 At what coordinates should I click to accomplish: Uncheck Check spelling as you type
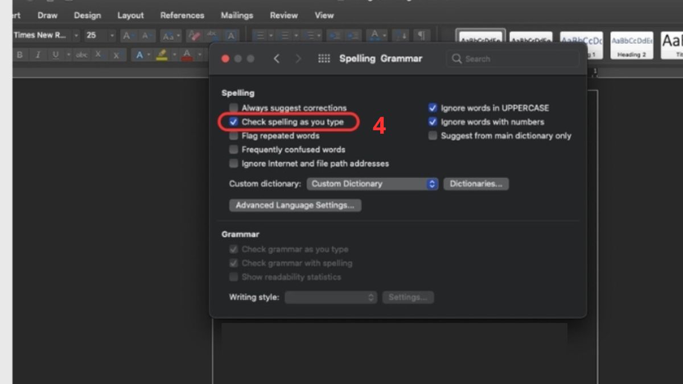pos(233,122)
